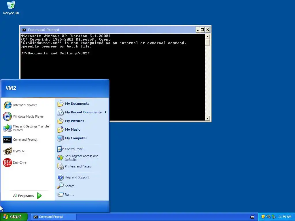Click the Command Prompt scrollbar thumb
Image resolution: width=295 pixels, height=221 pixels.
click(207, 42)
